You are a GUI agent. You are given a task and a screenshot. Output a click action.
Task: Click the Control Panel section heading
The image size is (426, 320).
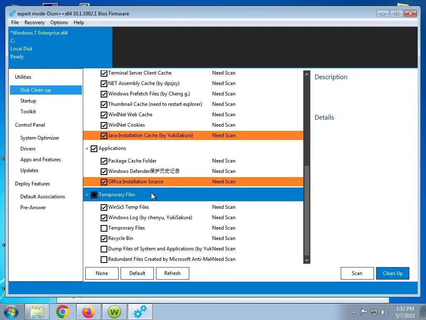pyautogui.click(x=30, y=125)
